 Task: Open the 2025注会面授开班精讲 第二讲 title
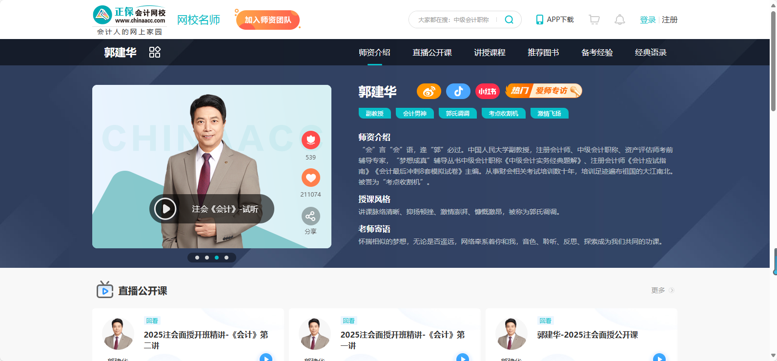pyautogui.click(x=206, y=340)
